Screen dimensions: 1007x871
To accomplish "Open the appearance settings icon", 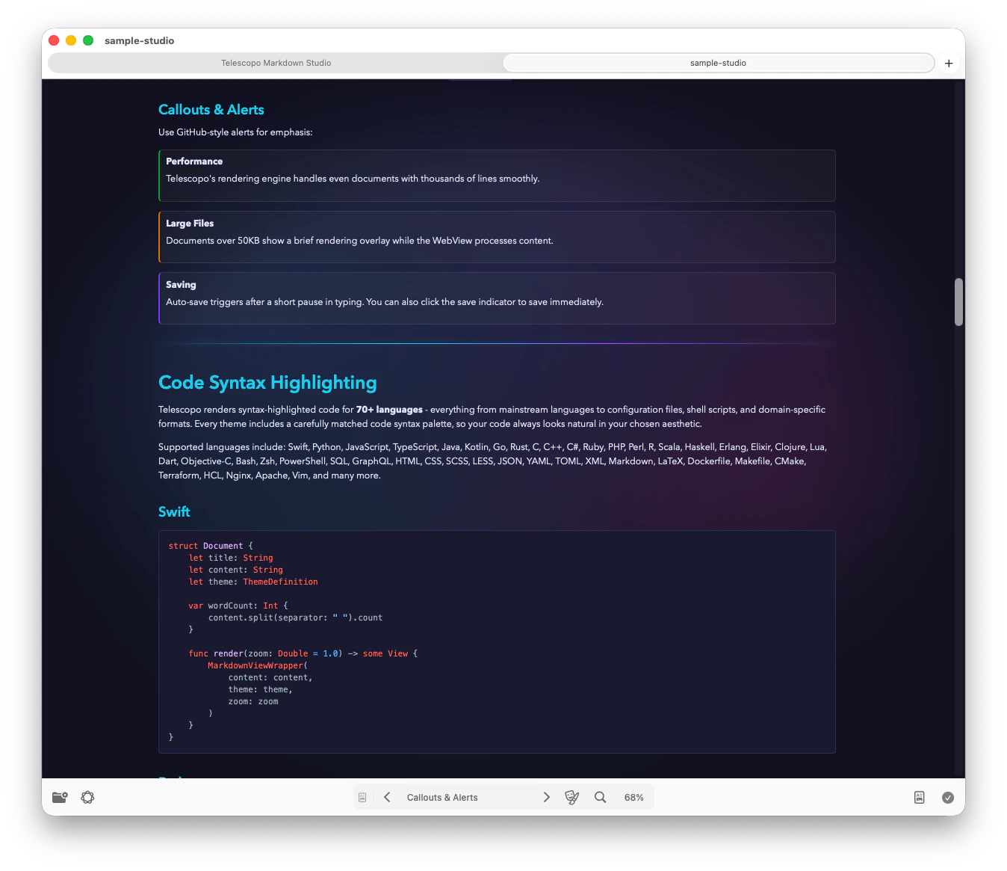I will [x=88, y=797].
